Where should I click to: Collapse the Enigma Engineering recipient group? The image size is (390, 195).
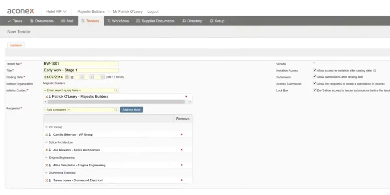(46, 158)
